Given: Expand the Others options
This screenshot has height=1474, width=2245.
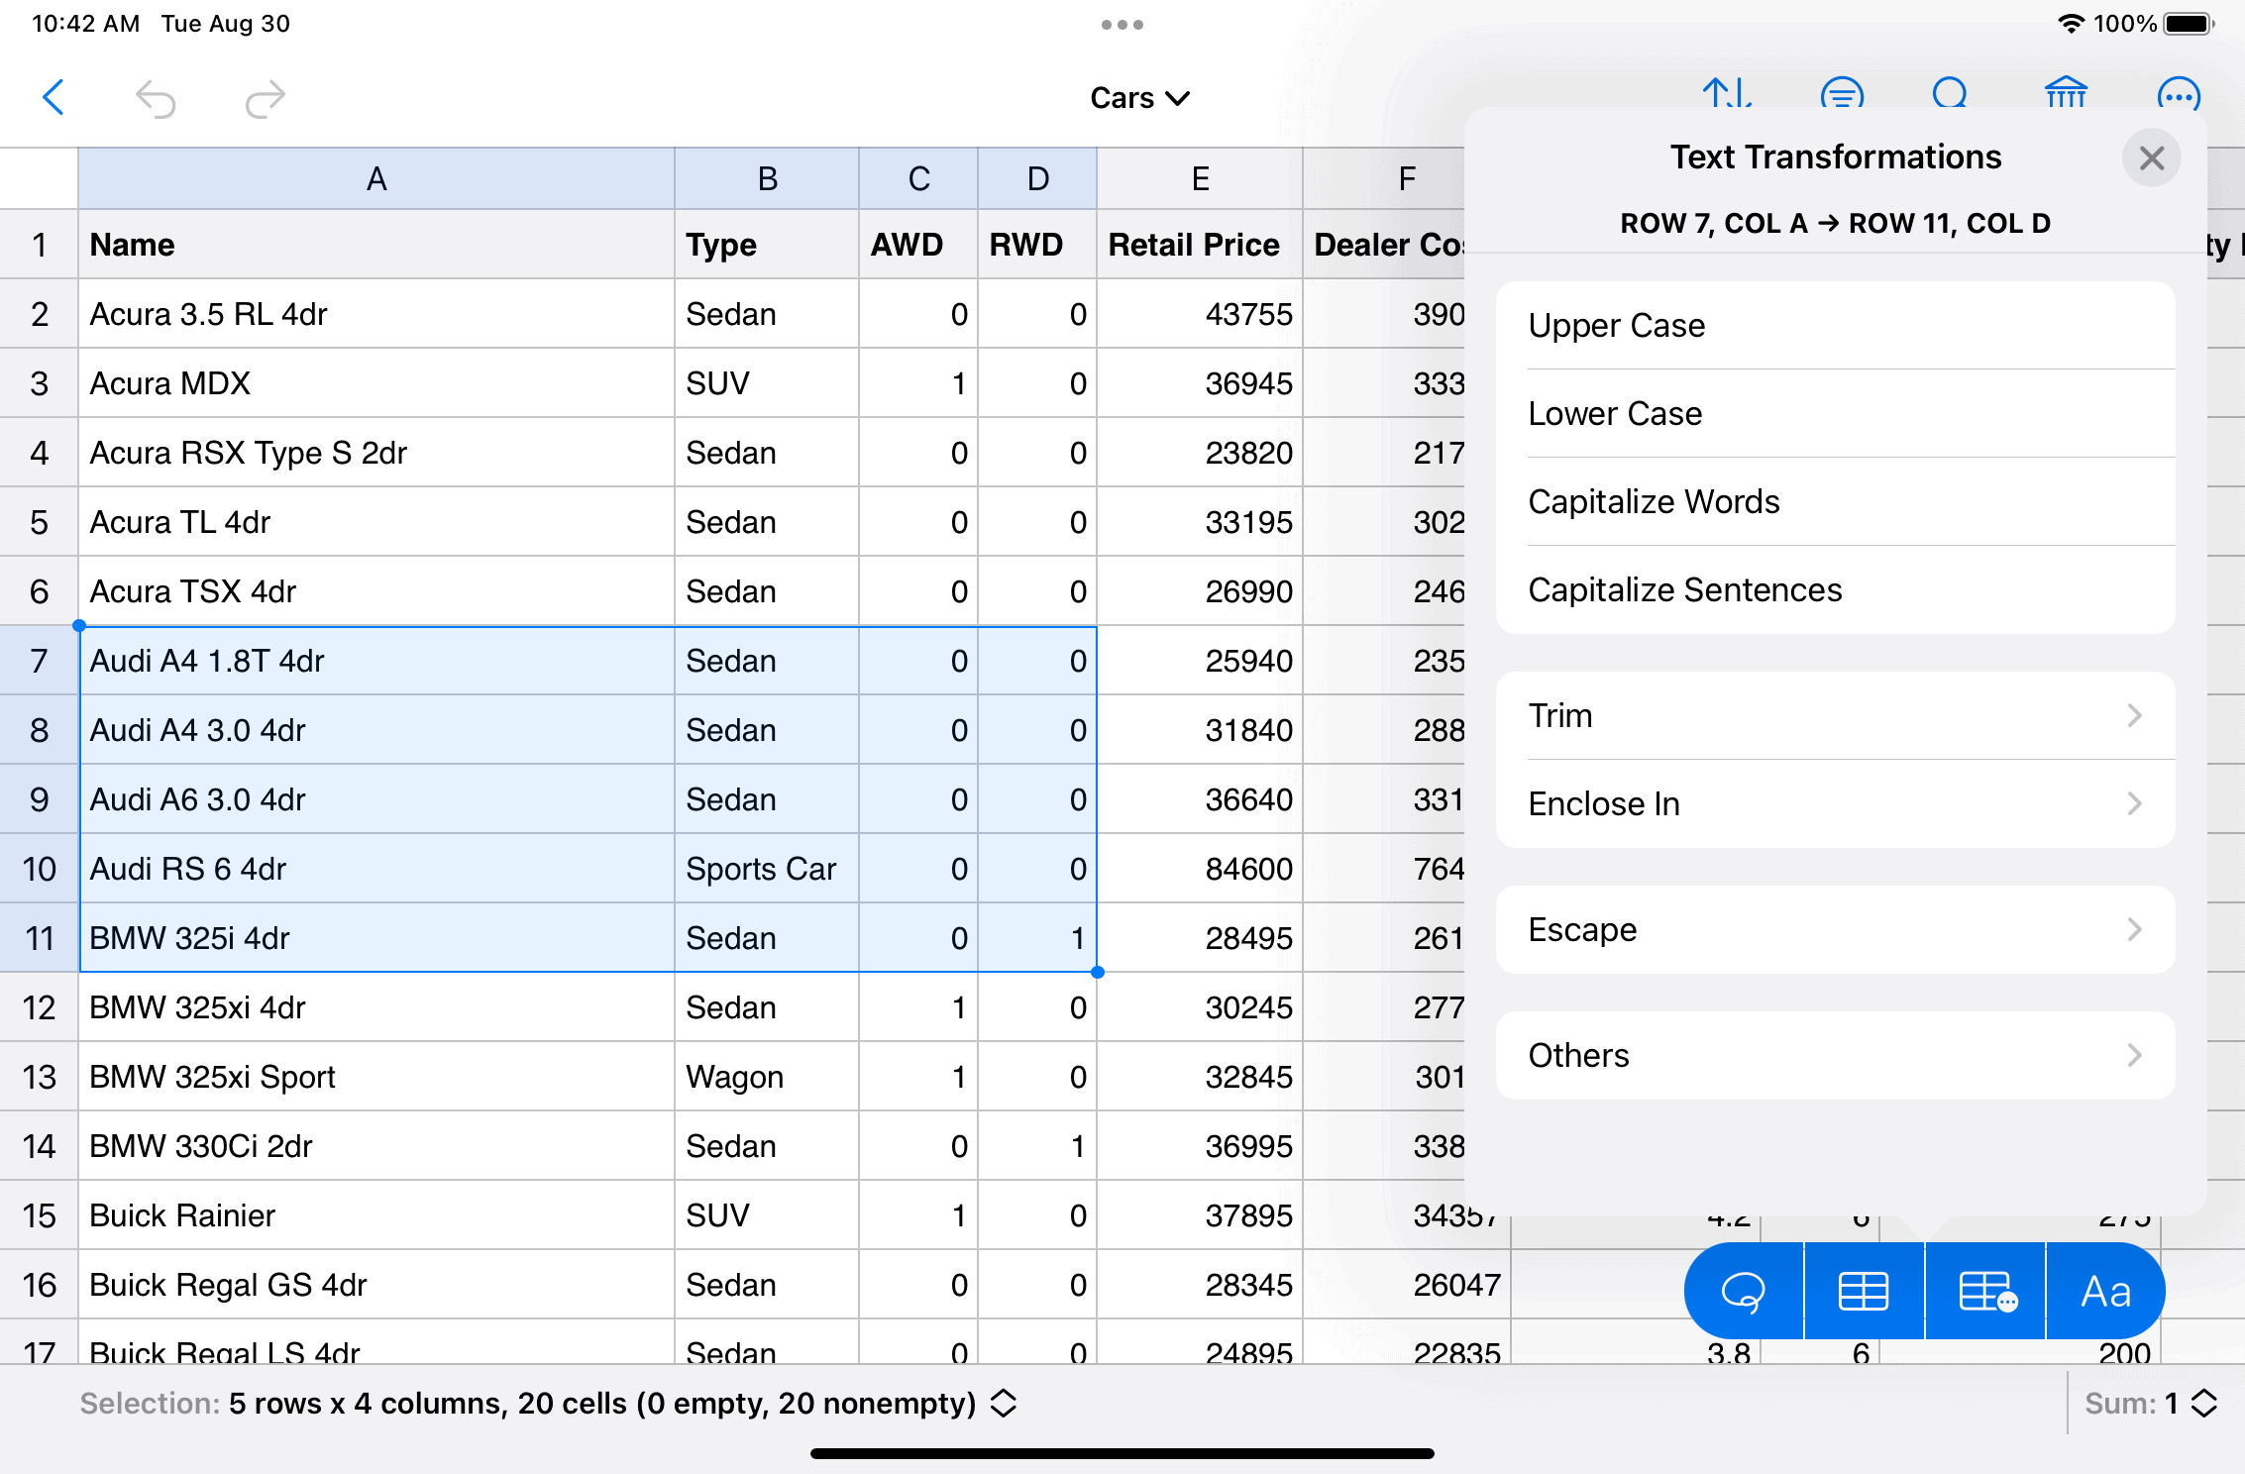Looking at the screenshot, I should pyautogui.click(x=1835, y=1055).
